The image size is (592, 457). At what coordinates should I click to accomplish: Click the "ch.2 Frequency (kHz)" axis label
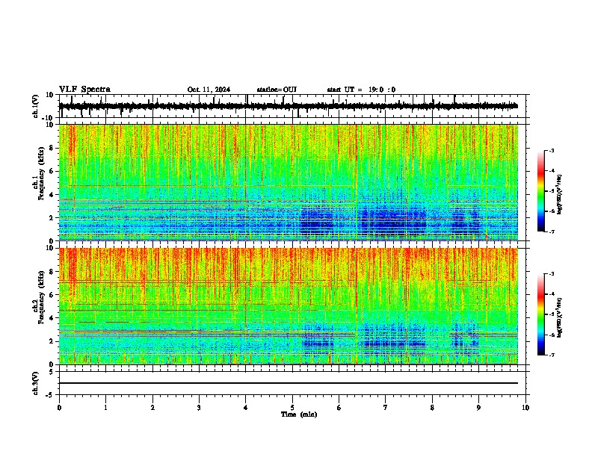tap(38, 297)
